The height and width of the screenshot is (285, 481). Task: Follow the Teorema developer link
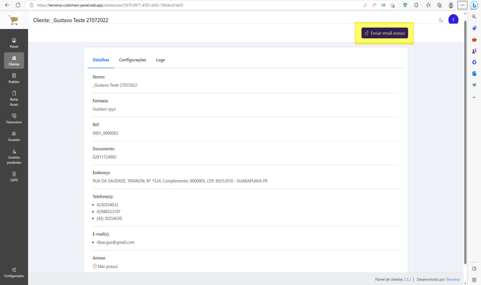point(453,280)
